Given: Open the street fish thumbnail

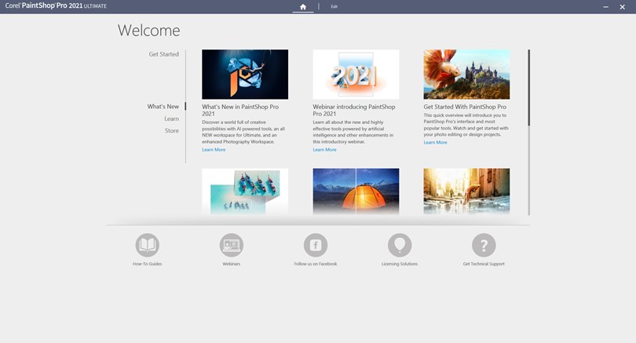Looking at the screenshot, I should point(466,192).
